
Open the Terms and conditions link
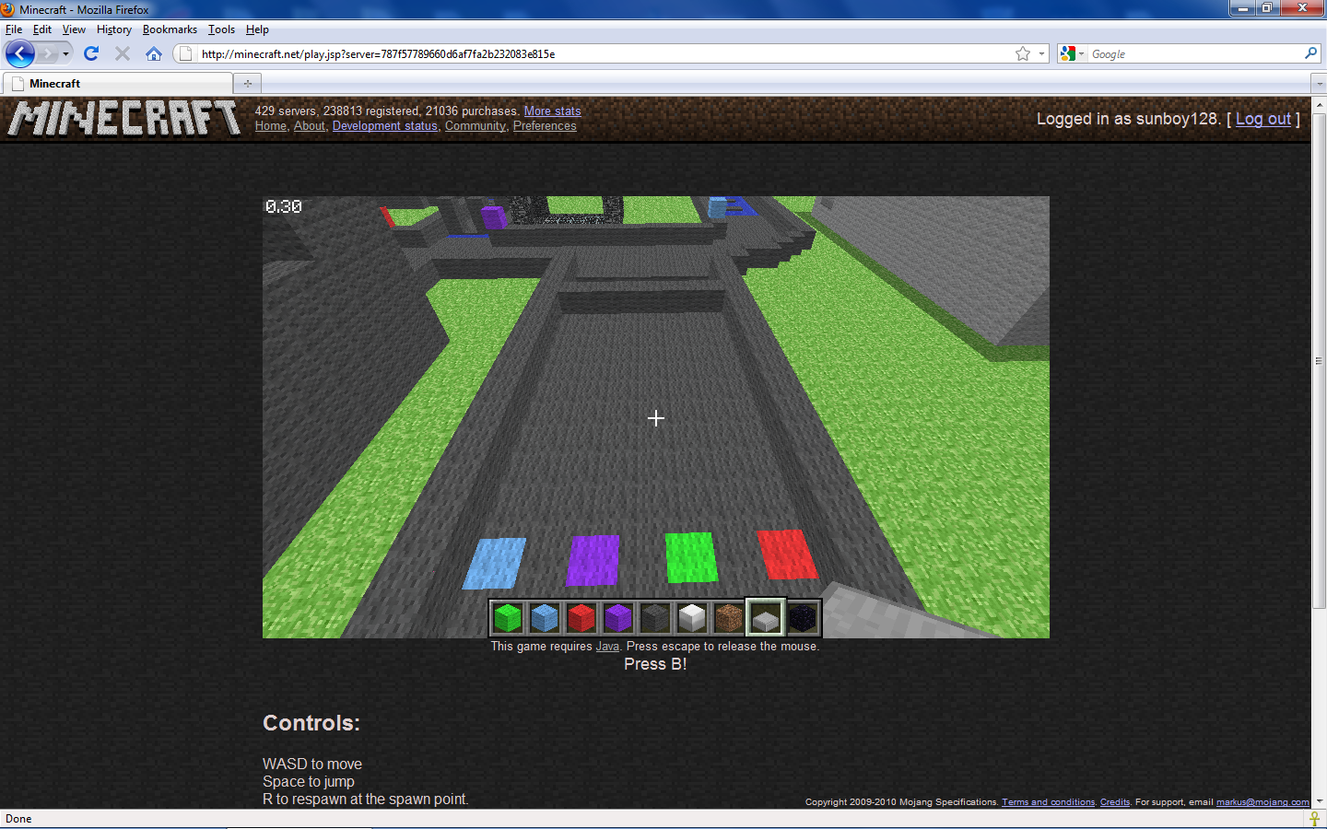pyautogui.click(x=1049, y=802)
